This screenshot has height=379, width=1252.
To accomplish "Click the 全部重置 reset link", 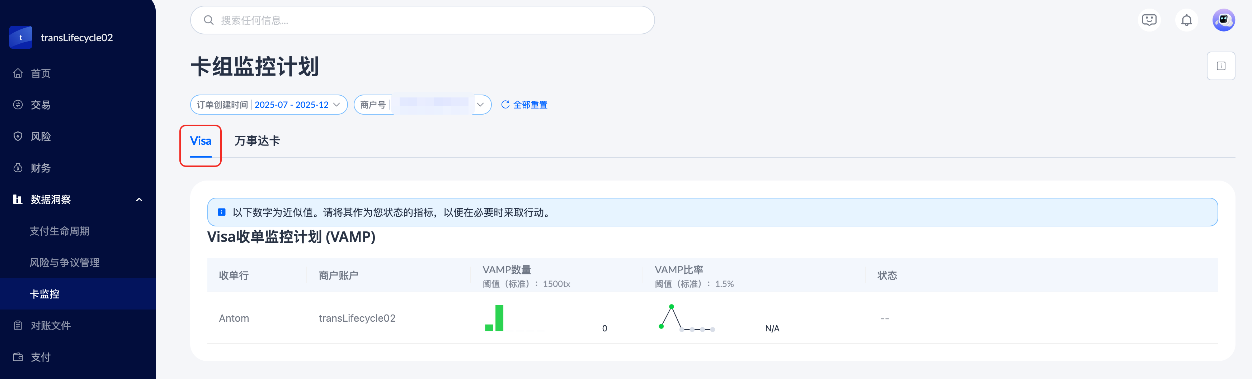I will tap(524, 105).
